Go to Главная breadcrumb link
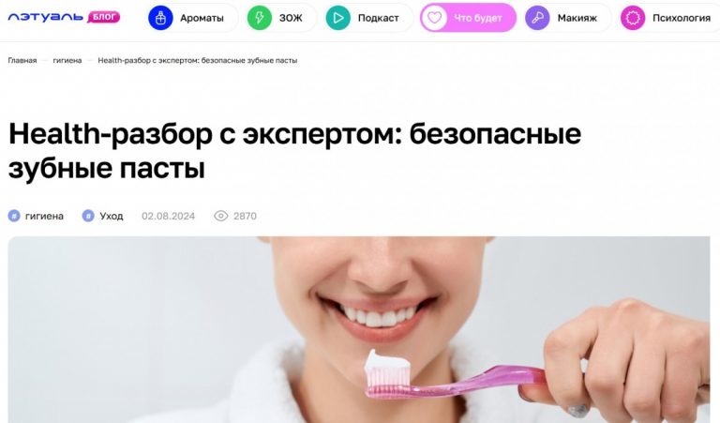Viewport: 720px width, 423px height. (x=22, y=60)
